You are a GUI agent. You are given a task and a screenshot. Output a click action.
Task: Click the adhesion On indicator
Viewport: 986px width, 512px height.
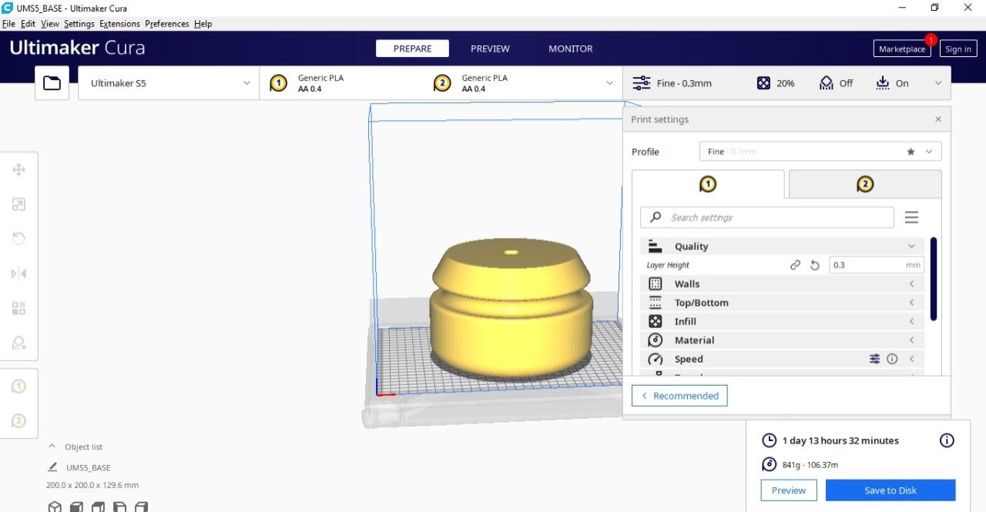[x=892, y=83]
